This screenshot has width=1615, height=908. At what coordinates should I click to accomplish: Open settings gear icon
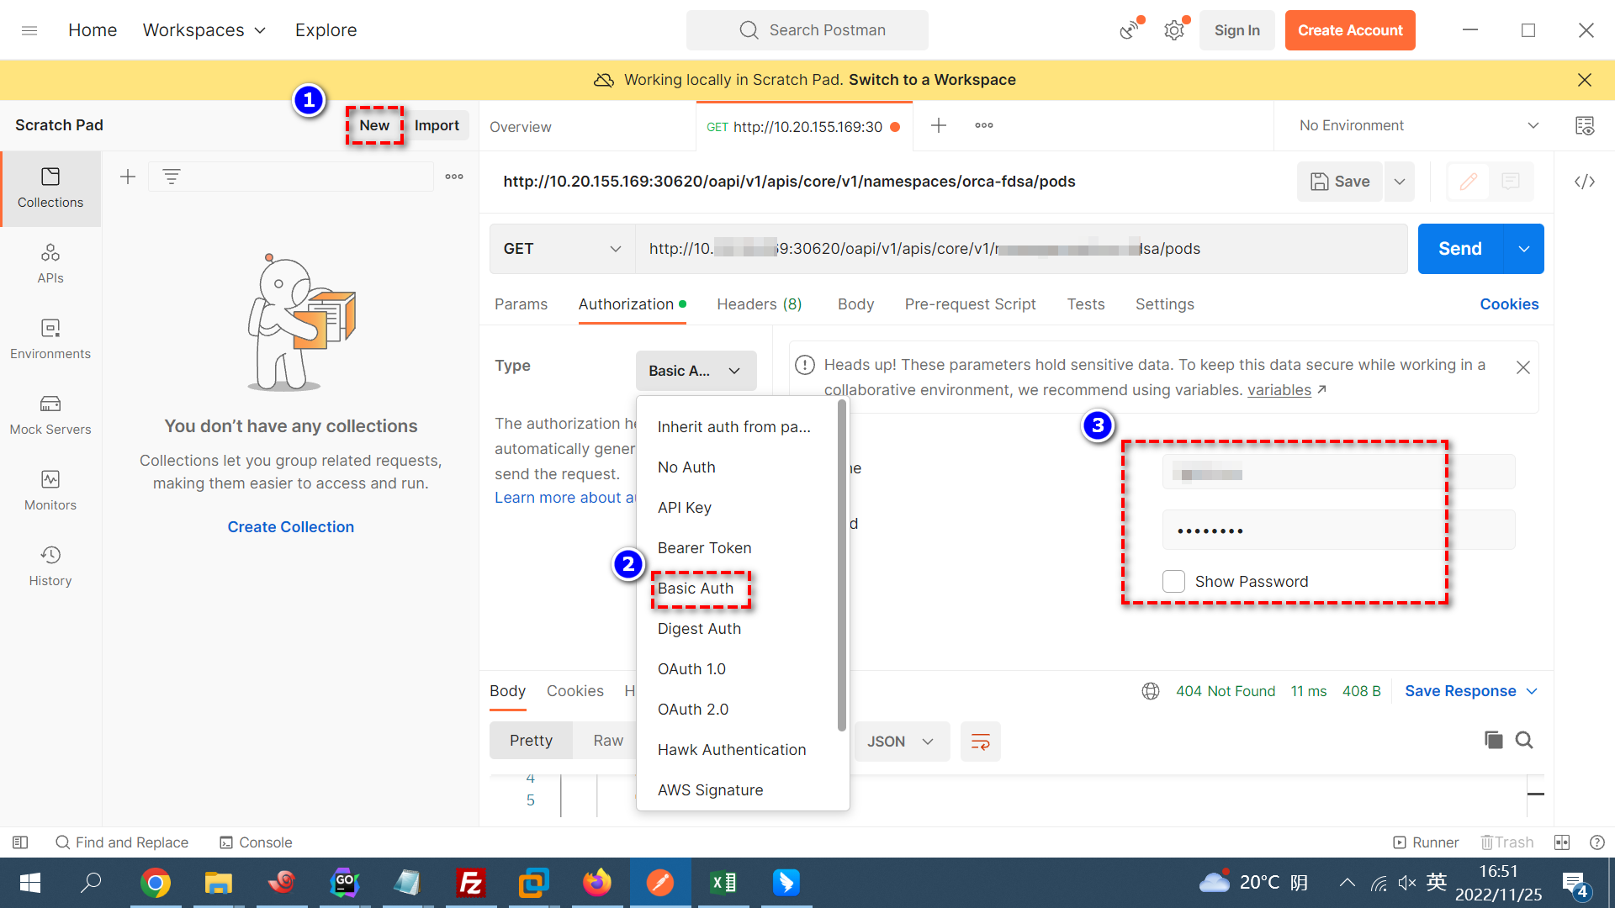click(x=1174, y=31)
